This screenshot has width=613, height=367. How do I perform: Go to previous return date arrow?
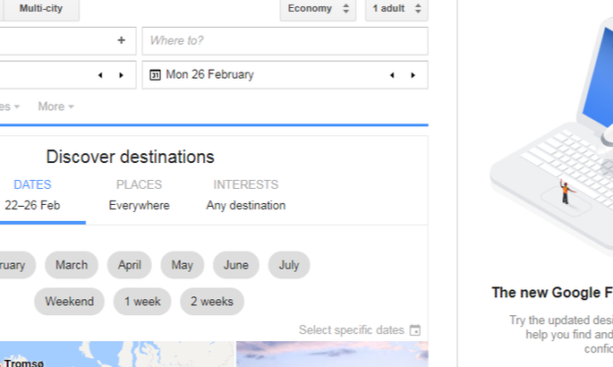392,75
